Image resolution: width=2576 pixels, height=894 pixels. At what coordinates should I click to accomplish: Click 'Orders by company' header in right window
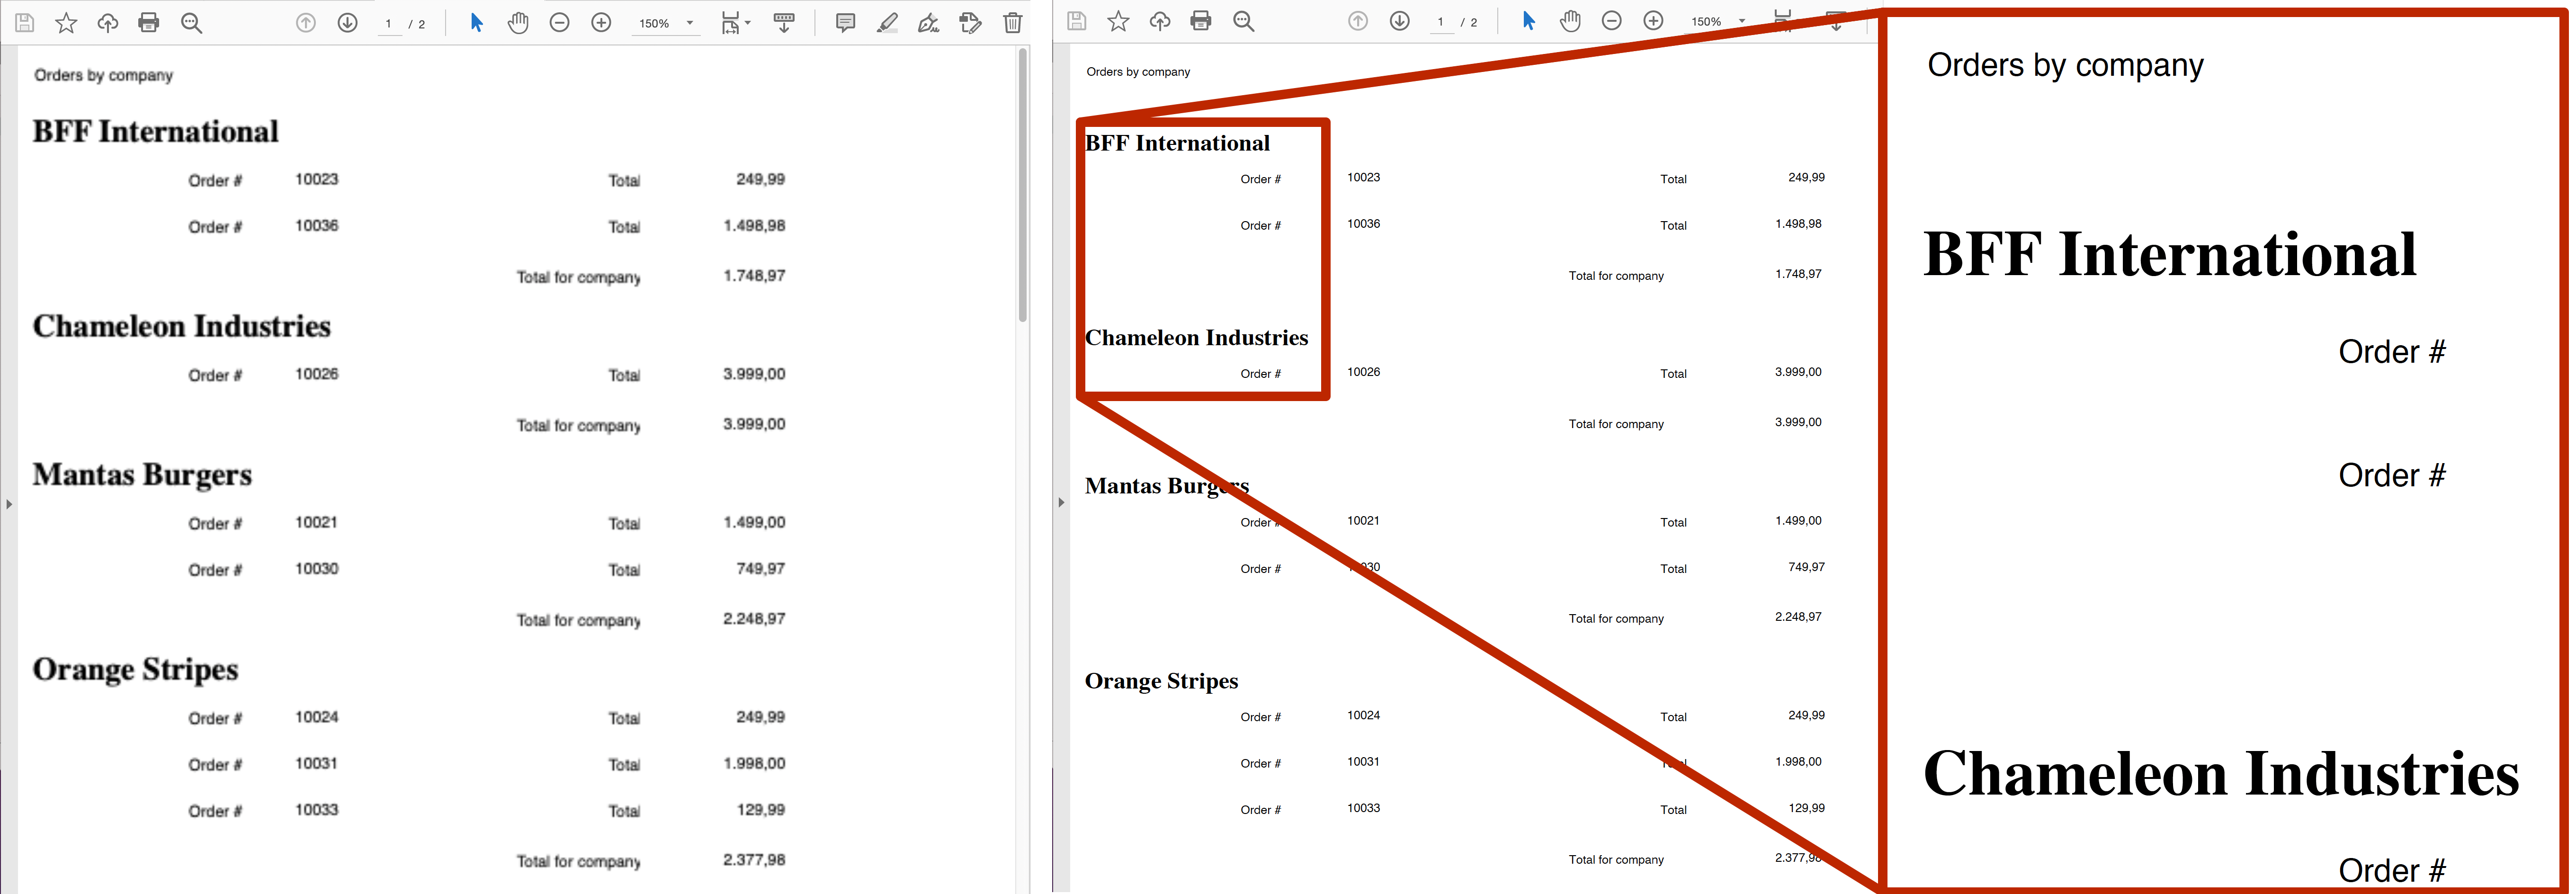click(x=1138, y=72)
